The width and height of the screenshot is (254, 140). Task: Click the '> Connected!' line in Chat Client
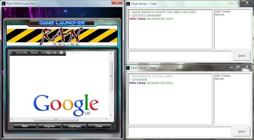[x=138, y=80]
